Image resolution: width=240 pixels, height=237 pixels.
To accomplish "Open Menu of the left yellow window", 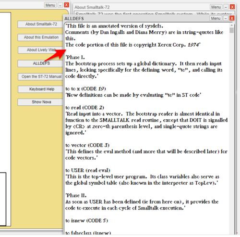I will coord(50,5).
